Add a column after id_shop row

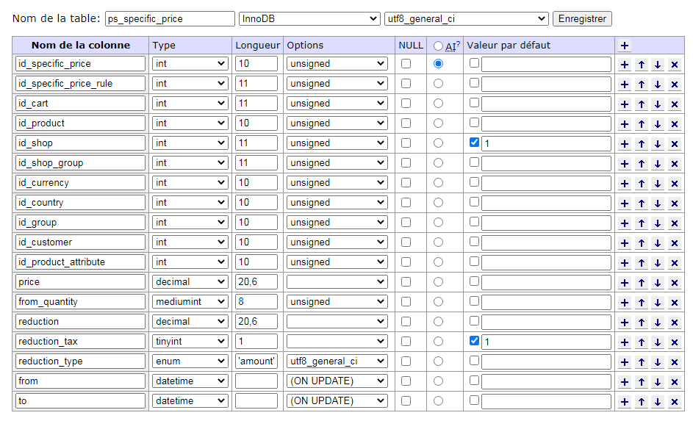tap(624, 144)
